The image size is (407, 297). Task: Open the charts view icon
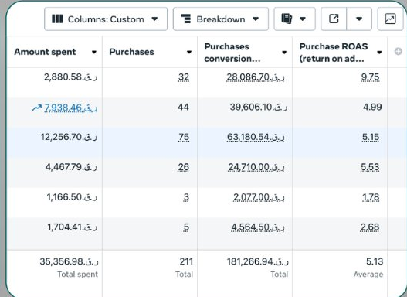click(x=390, y=19)
